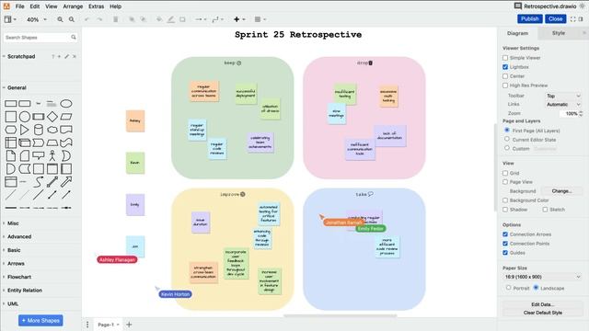Click the Zoom In magnifier icon
Image resolution: width=589 pixels, height=331 pixels.
pos(60,19)
